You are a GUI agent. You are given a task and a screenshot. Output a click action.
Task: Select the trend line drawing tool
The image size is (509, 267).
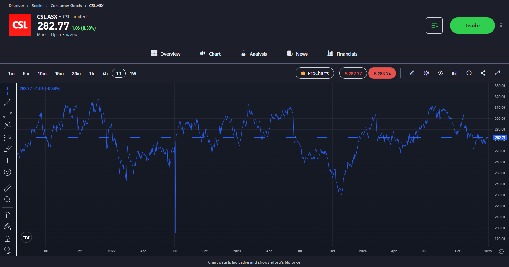[x=7, y=102]
